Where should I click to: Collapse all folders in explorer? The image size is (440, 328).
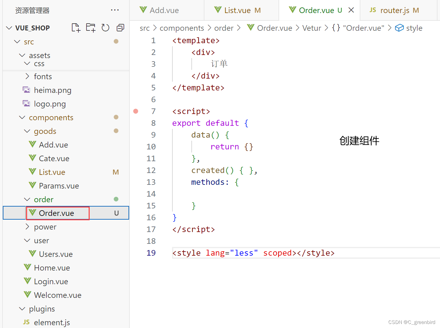(120, 28)
